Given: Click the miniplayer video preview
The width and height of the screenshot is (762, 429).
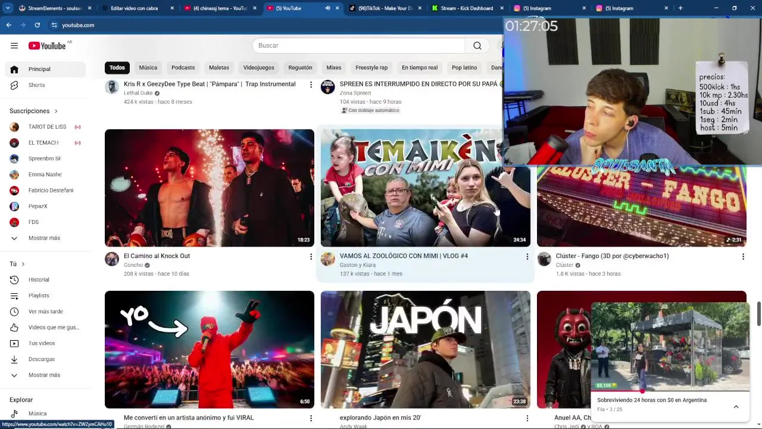Looking at the screenshot, I should tap(670, 346).
